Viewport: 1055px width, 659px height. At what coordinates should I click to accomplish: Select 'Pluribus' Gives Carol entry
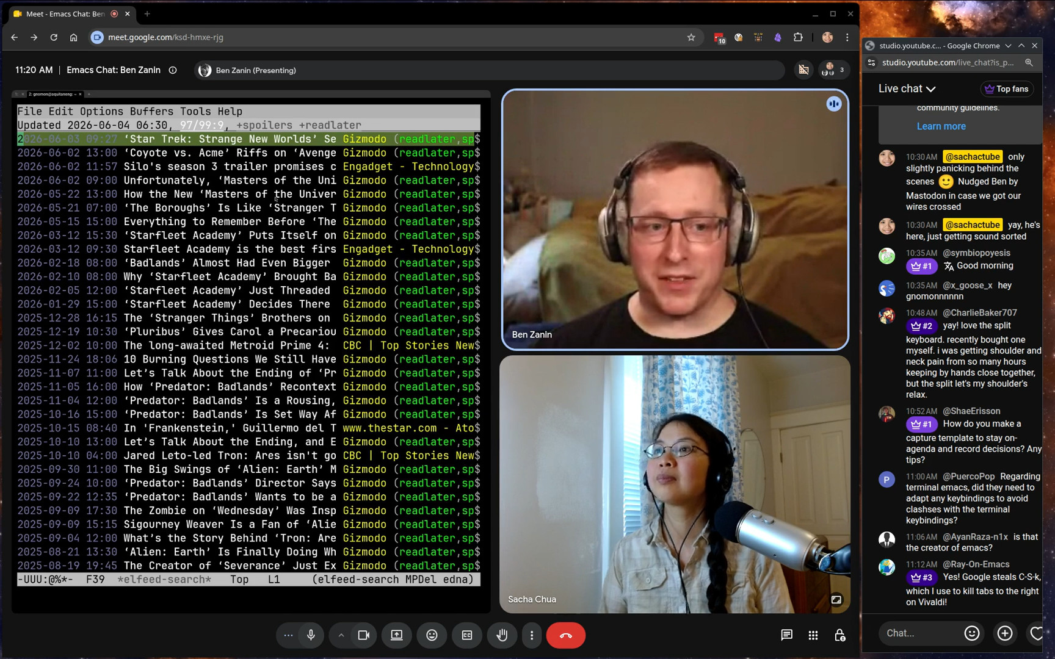click(248, 332)
